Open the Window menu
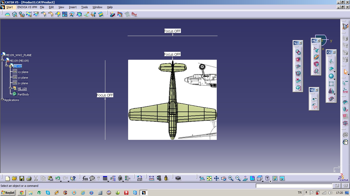This screenshot has height=196, width=350. click(97, 7)
